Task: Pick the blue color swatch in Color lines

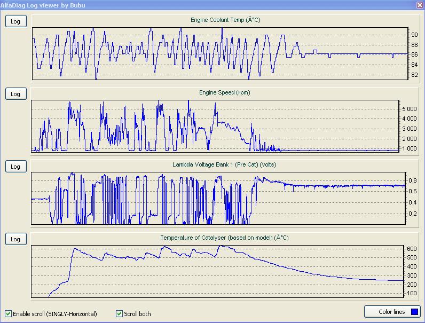Action: 415,312
